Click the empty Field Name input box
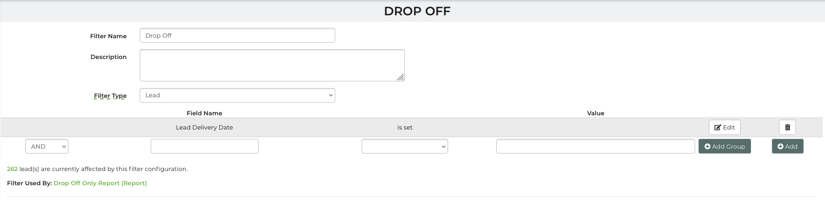The height and width of the screenshot is (200, 825). pyautogui.click(x=204, y=146)
